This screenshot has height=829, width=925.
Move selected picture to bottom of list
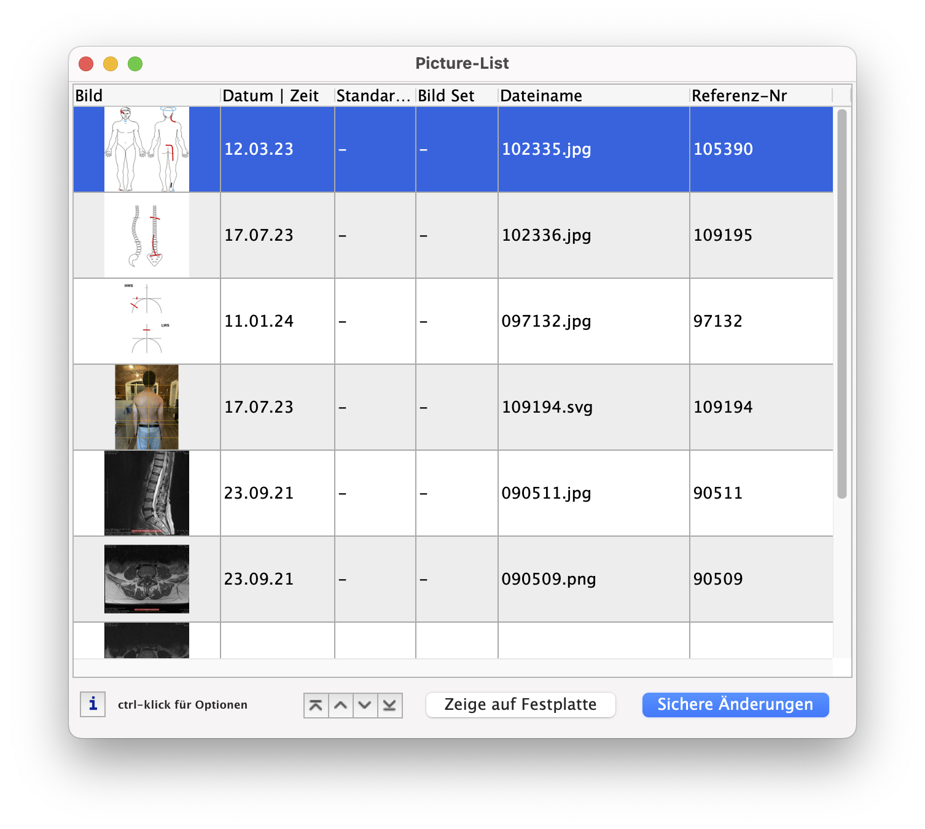click(389, 705)
